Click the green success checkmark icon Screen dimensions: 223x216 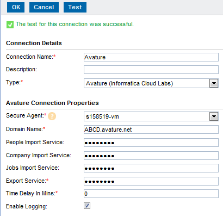coord(10,24)
